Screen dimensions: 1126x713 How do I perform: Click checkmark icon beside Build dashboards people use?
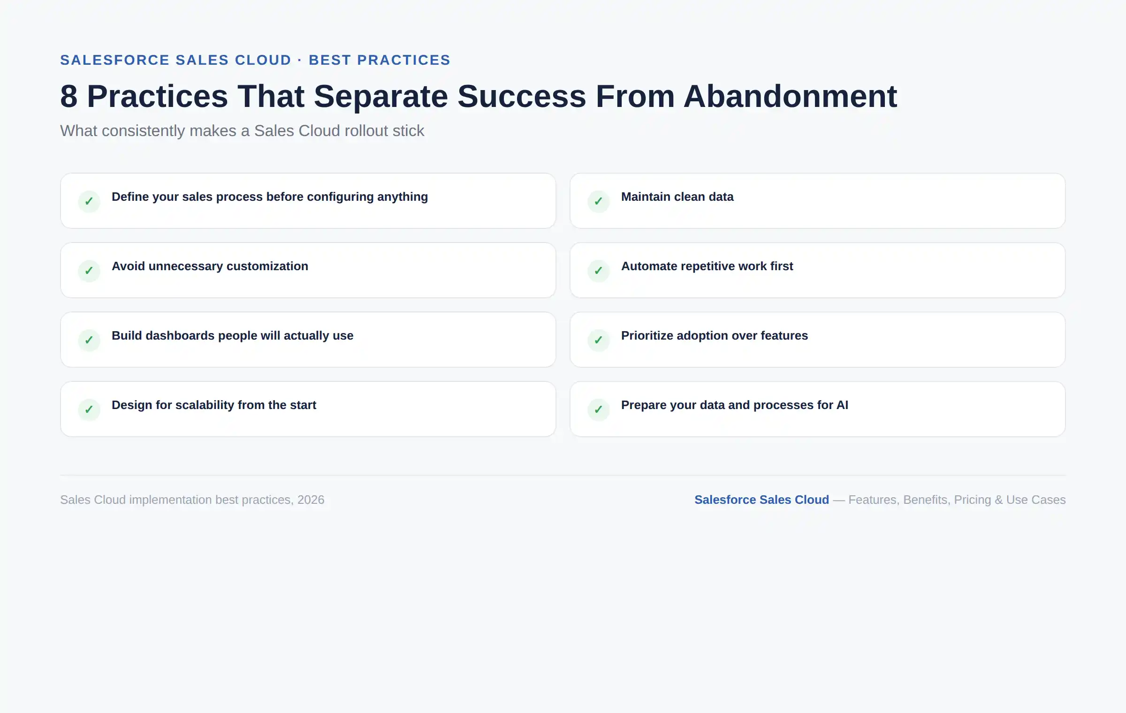(89, 341)
